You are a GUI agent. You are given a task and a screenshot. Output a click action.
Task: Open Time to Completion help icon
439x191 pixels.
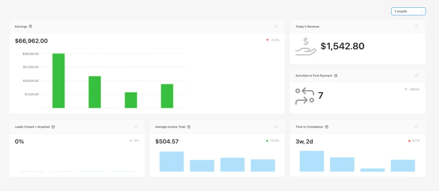pyautogui.click(x=327, y=127)
